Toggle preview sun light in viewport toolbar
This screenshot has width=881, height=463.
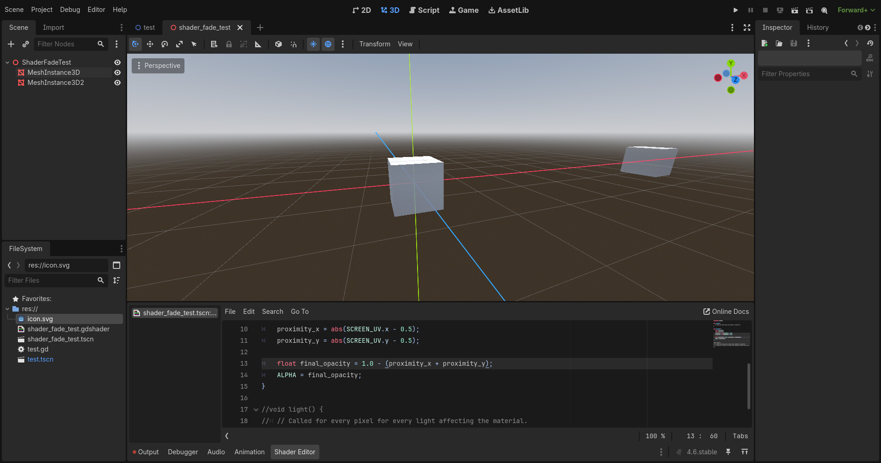pos(313,44)
